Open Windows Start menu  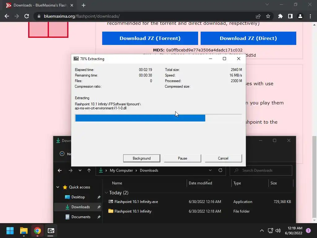[10, 231]
